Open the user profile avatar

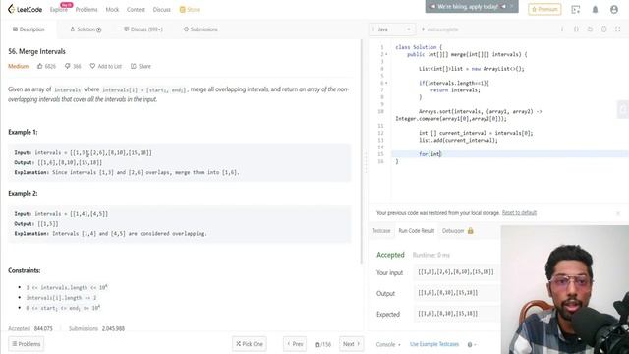pos(613,9)
